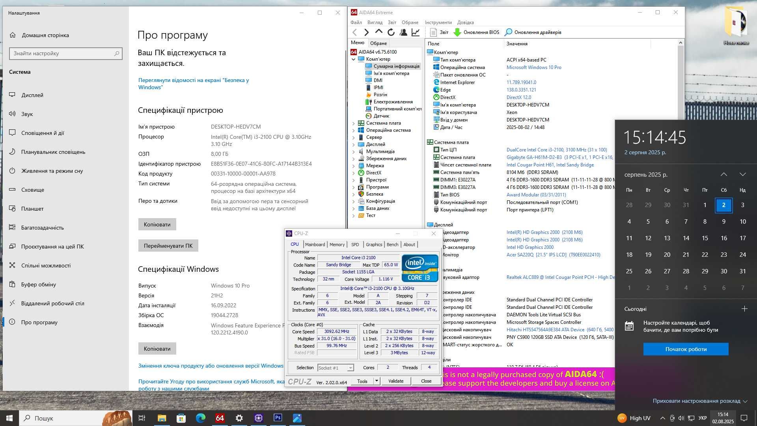Switch to Graphics tab in CPU-Z
This screenshot has width=757, height=426.
tap(374, 245)
